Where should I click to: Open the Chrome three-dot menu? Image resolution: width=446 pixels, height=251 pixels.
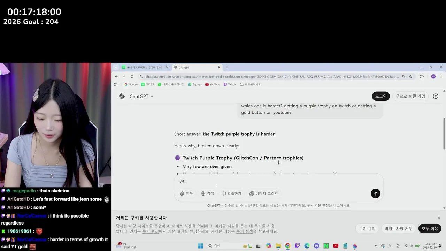(x=441, y=76)
